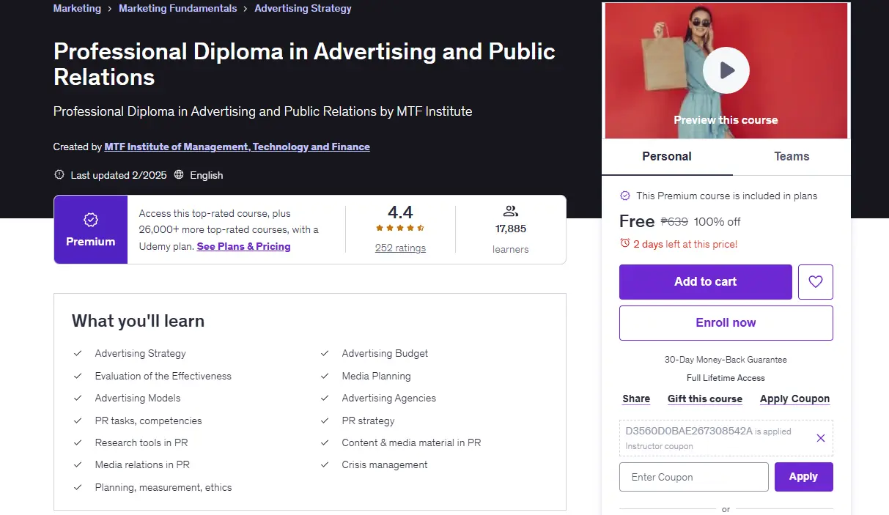Click the Apply Coupon link
The width and height of the screenshot is (889, 515).
tap(795, 399)
